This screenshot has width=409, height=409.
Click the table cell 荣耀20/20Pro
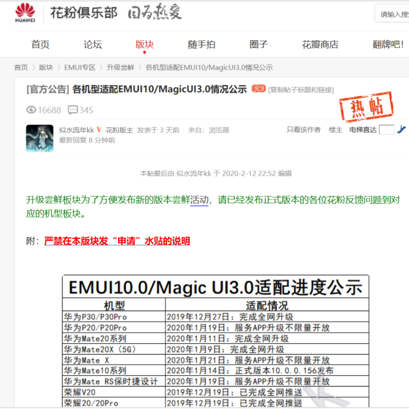(x=114, y=403)
